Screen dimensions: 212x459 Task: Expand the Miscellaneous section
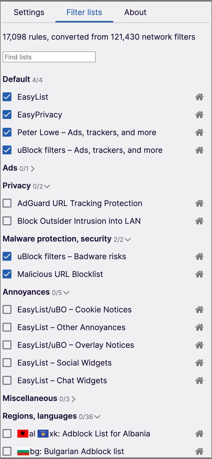73,399
